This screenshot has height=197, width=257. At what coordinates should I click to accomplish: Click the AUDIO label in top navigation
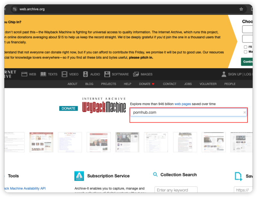95,74
